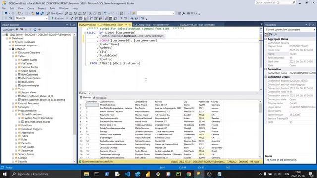The width and height of the screenshot is (317, 178).
Task: Click Connect Object Explorer plug icon
Action: point(17,30)
